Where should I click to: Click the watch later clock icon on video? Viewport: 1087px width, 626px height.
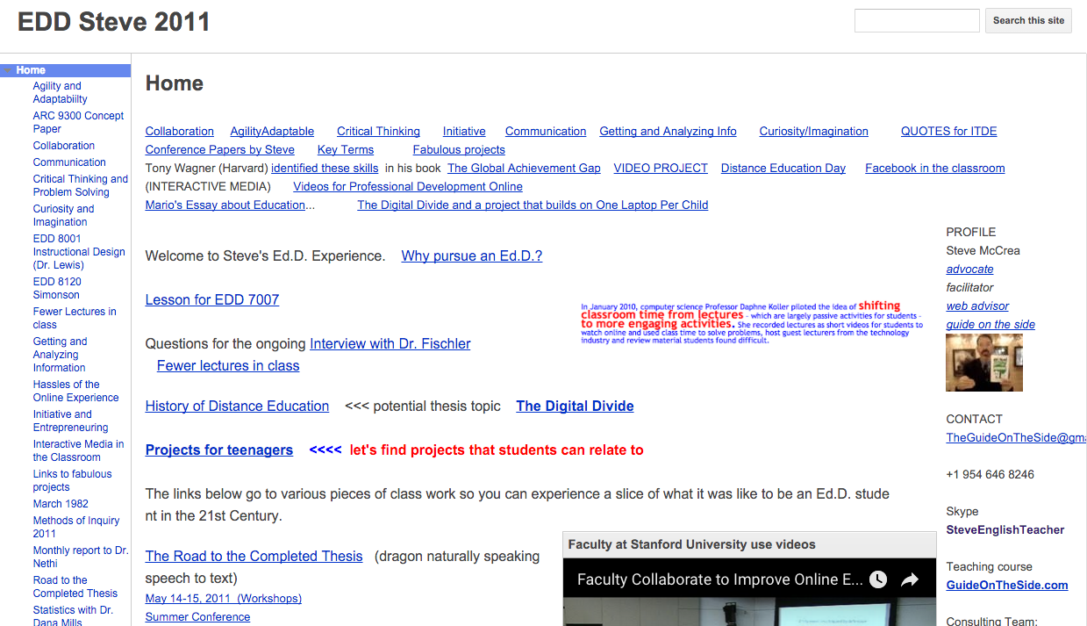coord(878,579)
